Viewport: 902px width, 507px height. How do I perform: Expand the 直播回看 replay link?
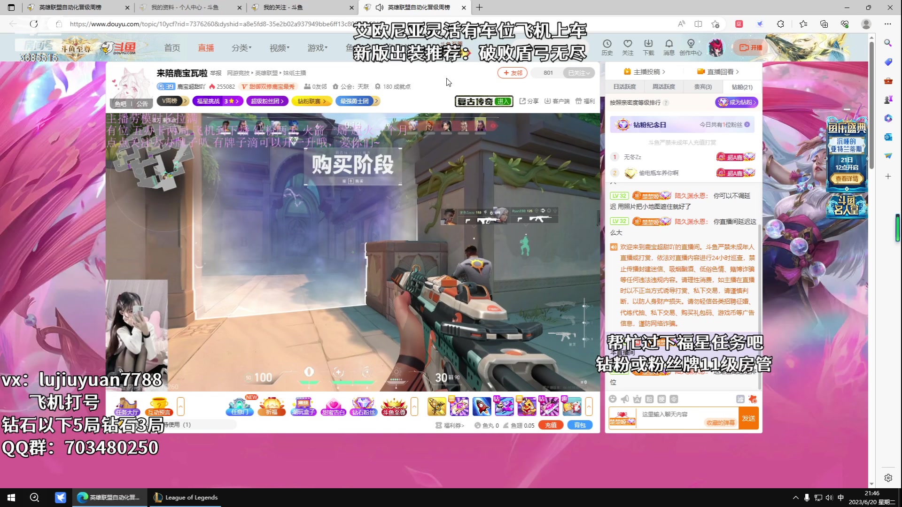718,72
